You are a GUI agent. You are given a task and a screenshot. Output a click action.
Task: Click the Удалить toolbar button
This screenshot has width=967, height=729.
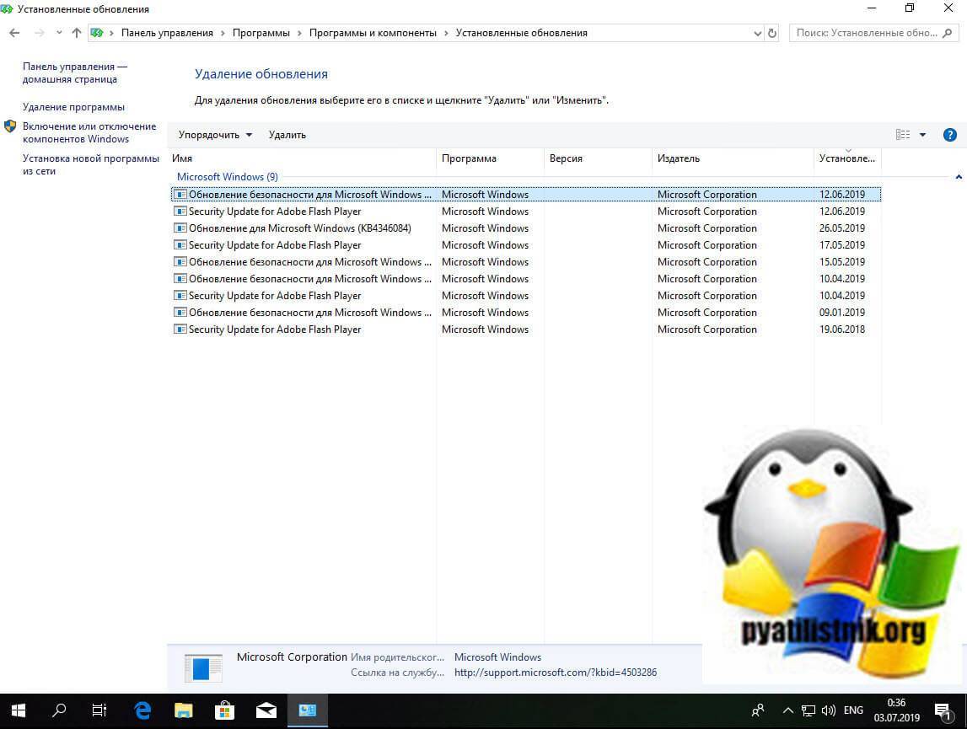tap(287, 135)
